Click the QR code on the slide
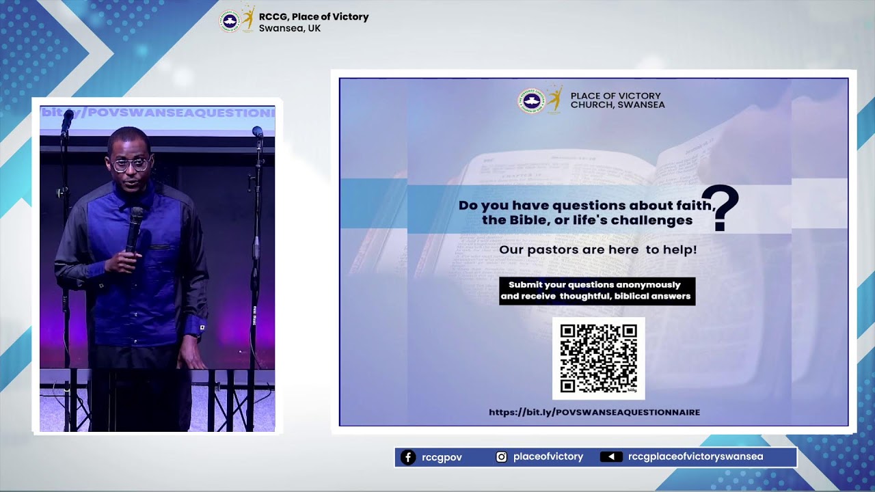875x492 pixels. tap(599, 358)
